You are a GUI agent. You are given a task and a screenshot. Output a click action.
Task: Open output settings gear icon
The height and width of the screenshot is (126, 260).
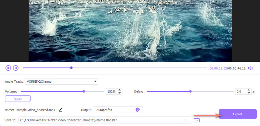click(x=137, y=110)
